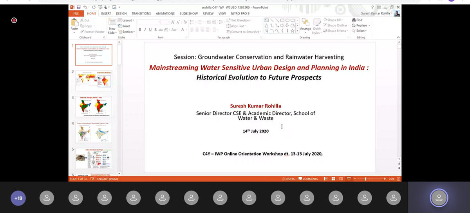This screenshot has width=470, height=213.
Task: Switch to the TRANSITIONS tab
Action: [141, 13]
